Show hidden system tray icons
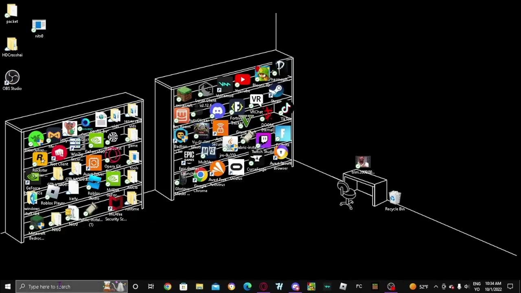The width and height of the screenshot is (521, 293). pyautogui.click(x=436, y=286)
